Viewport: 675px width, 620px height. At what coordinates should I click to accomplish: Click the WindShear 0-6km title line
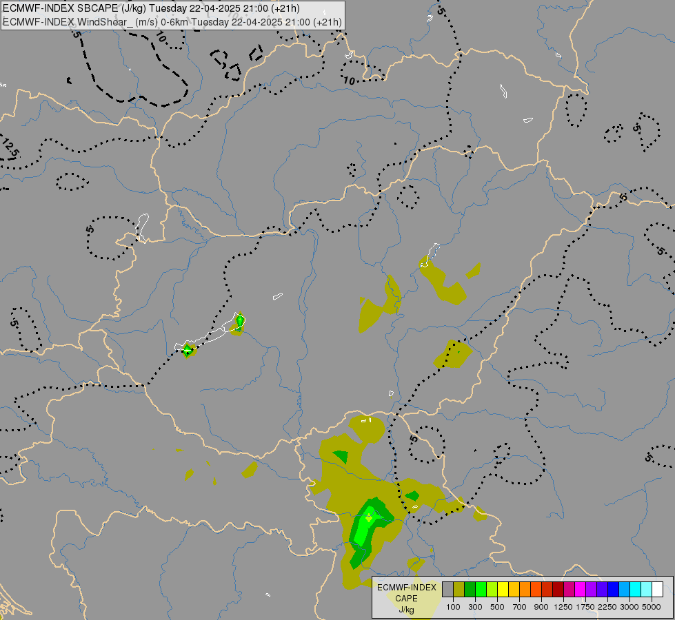pos(172,22)
